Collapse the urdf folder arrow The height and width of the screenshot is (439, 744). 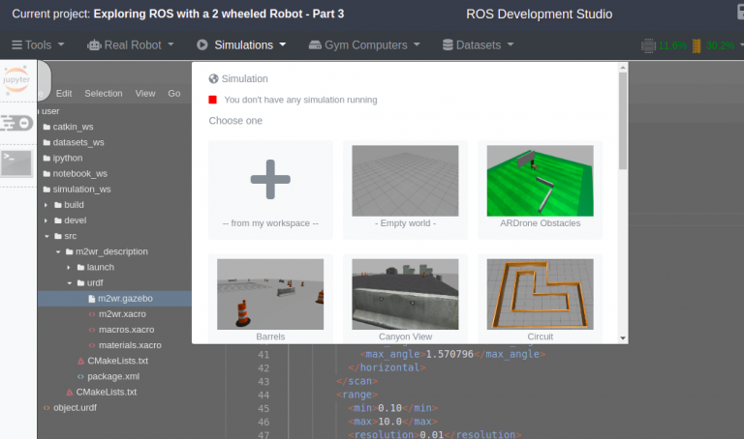pyautogui.click(x=70, y=282)
